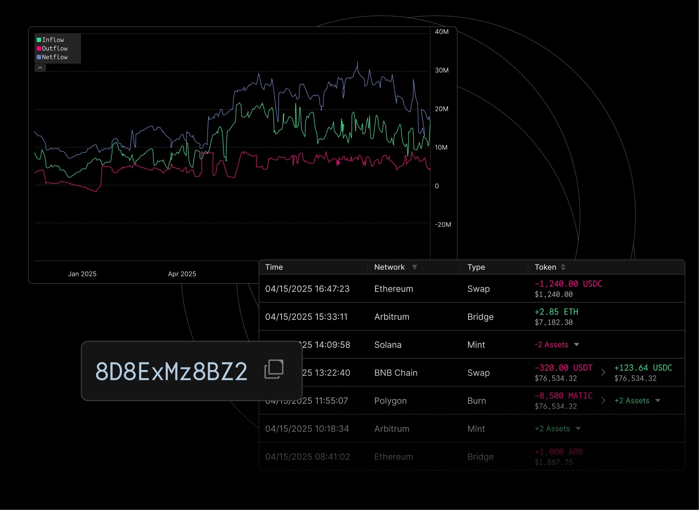Toggle the Outflow legend series
The image size is (699, 510).
(x=52, y=48)
